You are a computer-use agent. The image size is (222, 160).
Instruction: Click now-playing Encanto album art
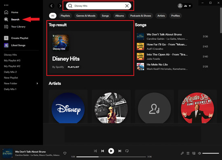point(8,153)
